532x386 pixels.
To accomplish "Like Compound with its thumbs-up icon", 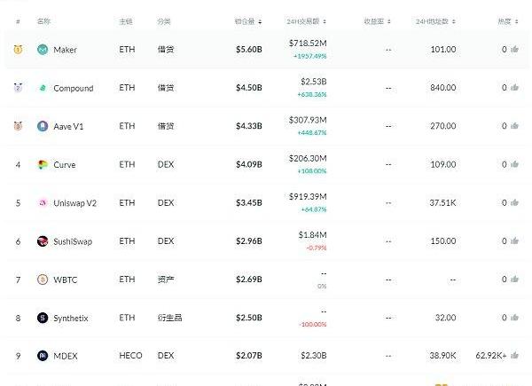I will pyautogui.click(x=514, y=88).
